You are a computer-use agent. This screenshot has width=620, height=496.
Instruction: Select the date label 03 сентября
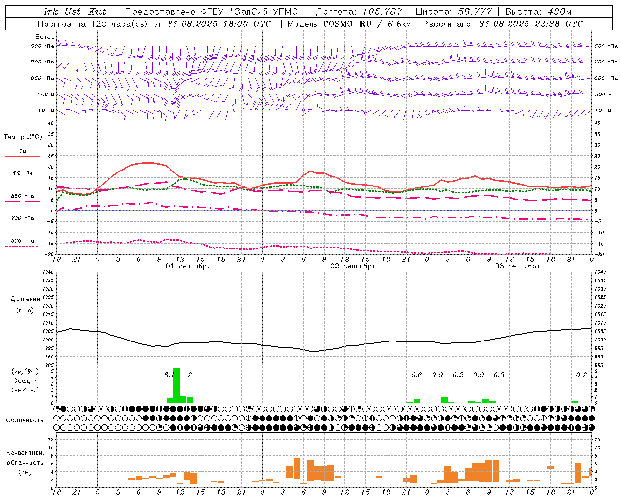coord(518,266)
